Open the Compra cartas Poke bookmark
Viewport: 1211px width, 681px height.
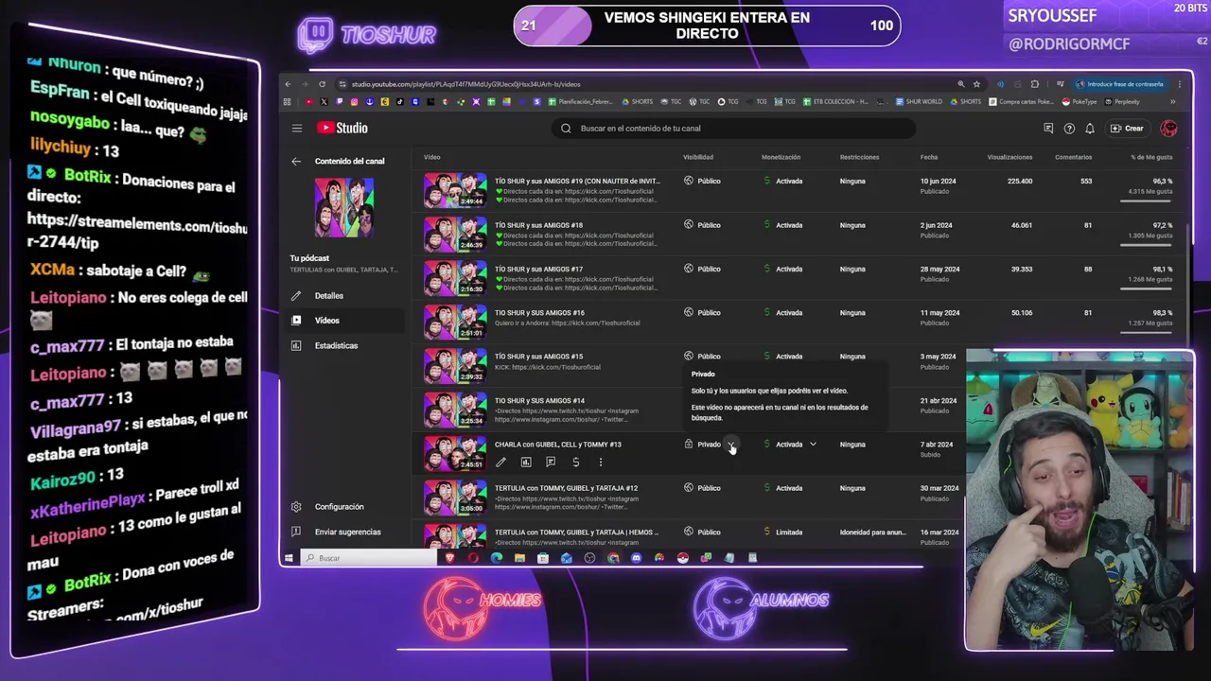point(1022,102)
